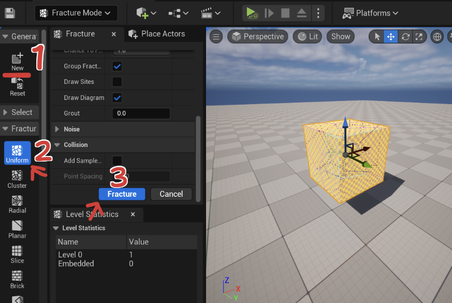This screenshot has width=452, height=303.
Task: Select the Radial fracture tool
Action: point(17,205)
